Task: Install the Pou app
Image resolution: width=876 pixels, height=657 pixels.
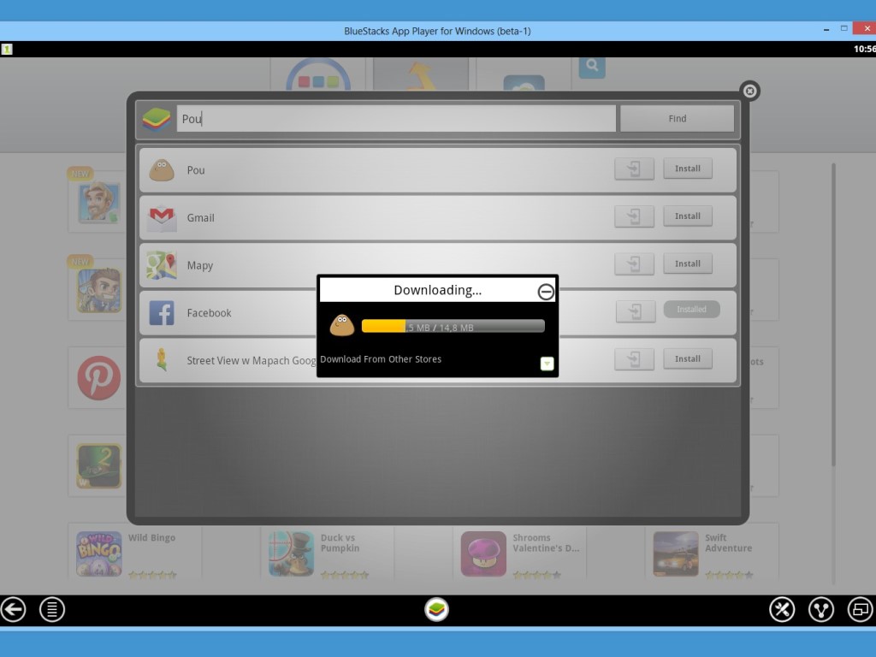Action: point(687,169)
